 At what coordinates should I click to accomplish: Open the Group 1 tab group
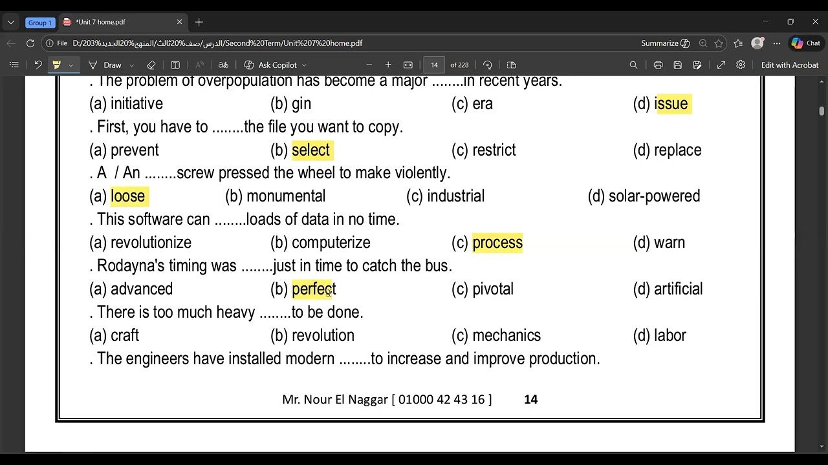[39, 23]
